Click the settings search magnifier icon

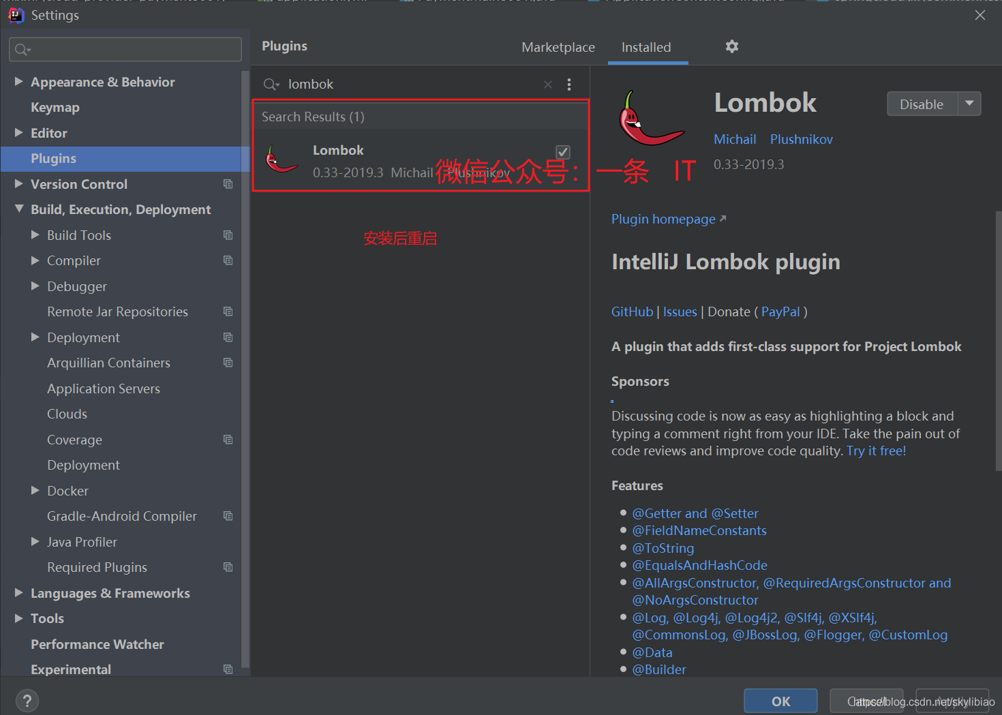(x=22, y=50)
